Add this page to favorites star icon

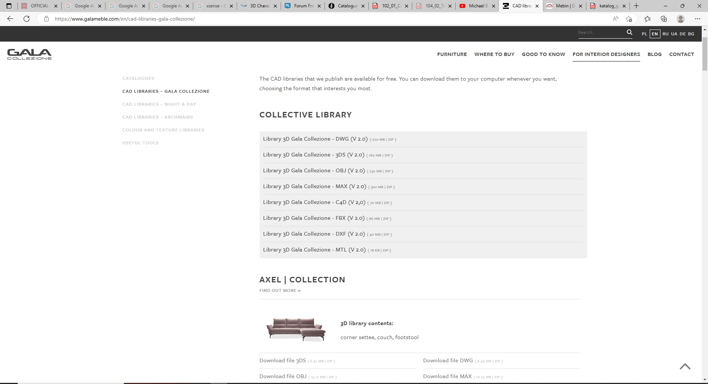[629, 19]
